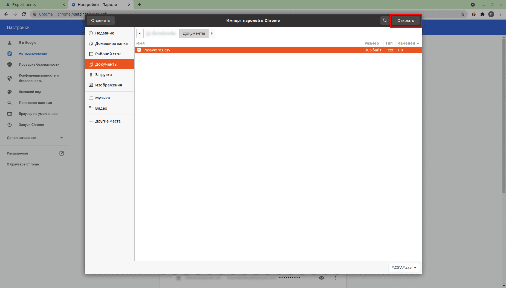The height and width of the screenshot is (288, 506).
Task: Click the browser back arrow
Action: [x=6, y=14]
